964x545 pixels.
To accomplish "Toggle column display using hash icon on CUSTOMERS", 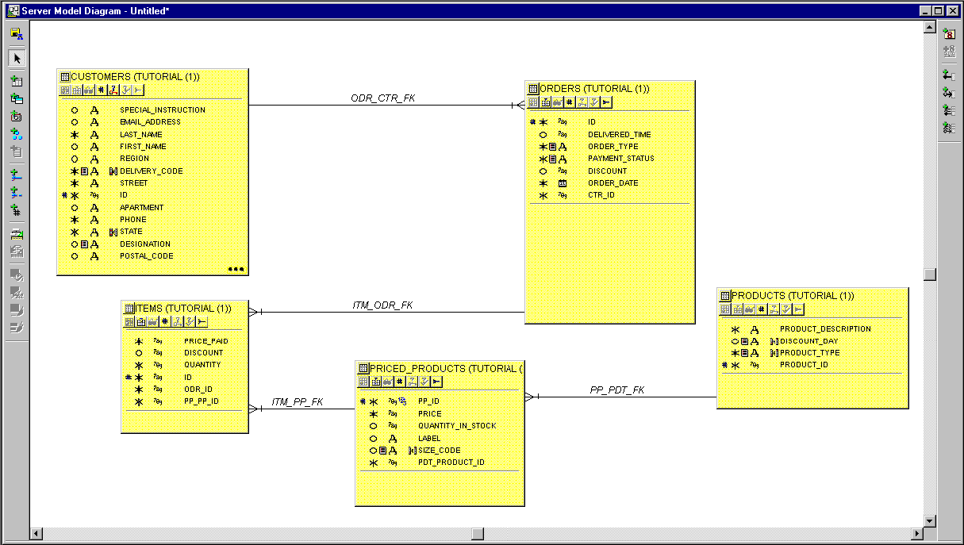I will (x=101, y=90).
